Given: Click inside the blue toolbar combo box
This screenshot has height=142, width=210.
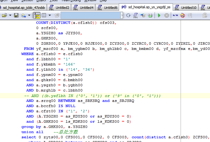Looking at the screenshot, I should coord(91,15).
